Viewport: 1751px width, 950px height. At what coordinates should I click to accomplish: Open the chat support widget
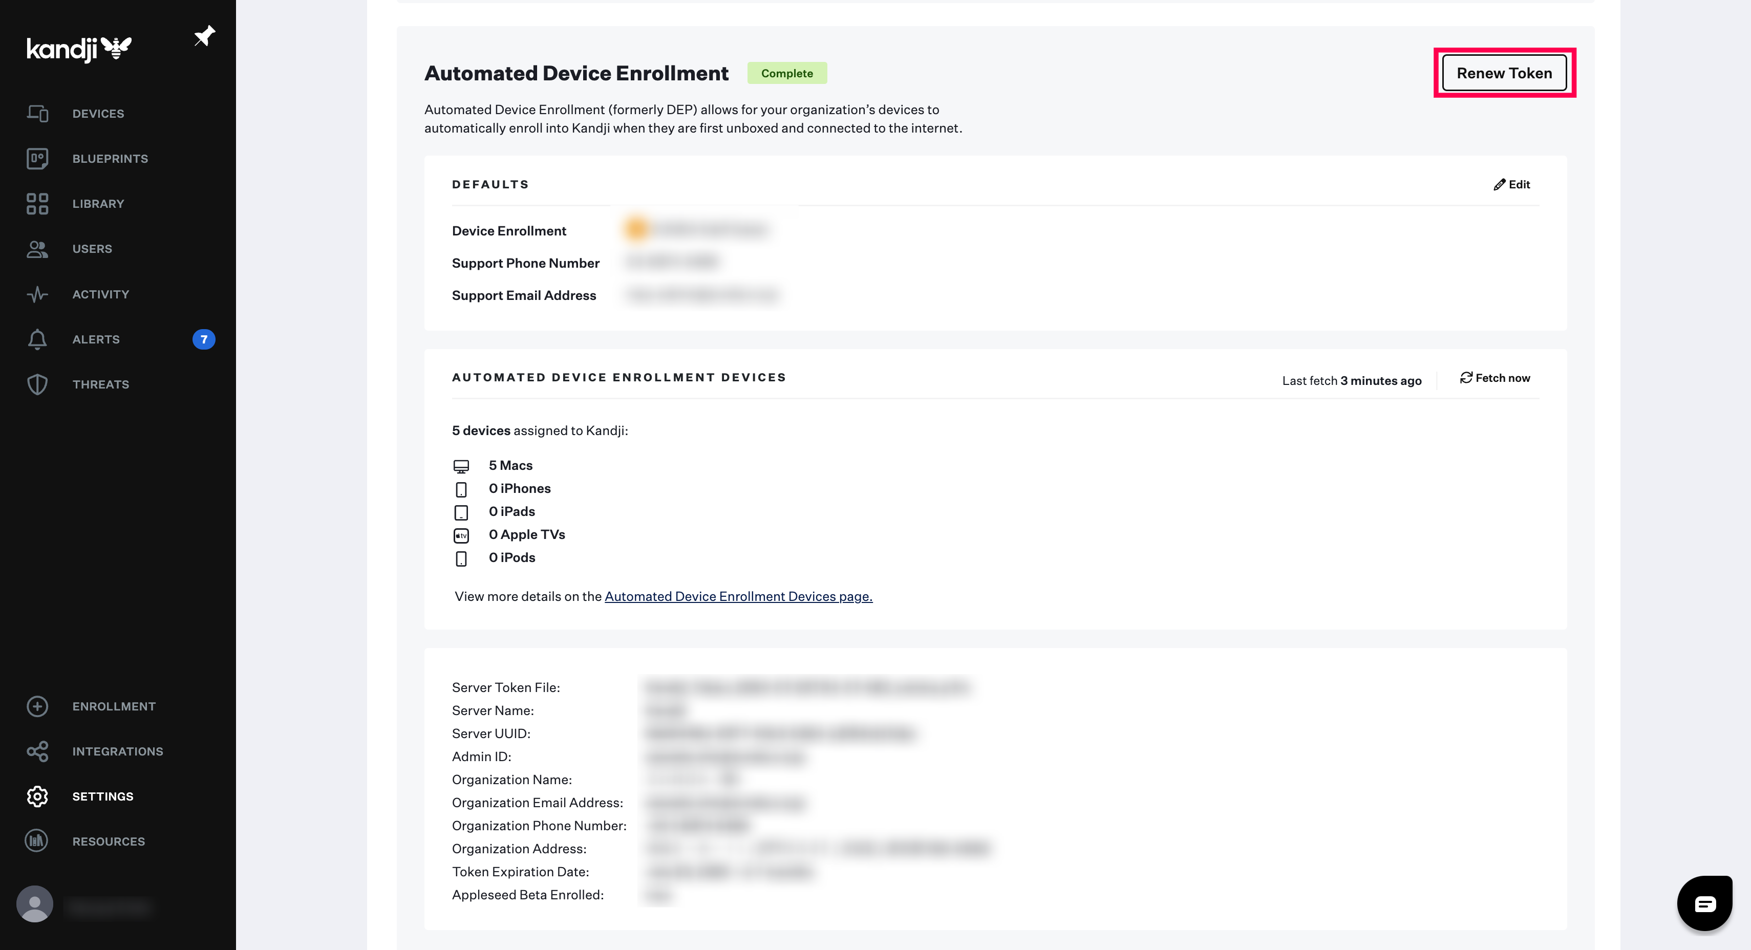click(1705, 903)
